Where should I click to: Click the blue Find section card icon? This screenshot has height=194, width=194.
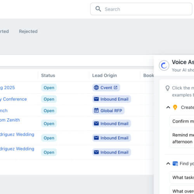tap(175, 164)
